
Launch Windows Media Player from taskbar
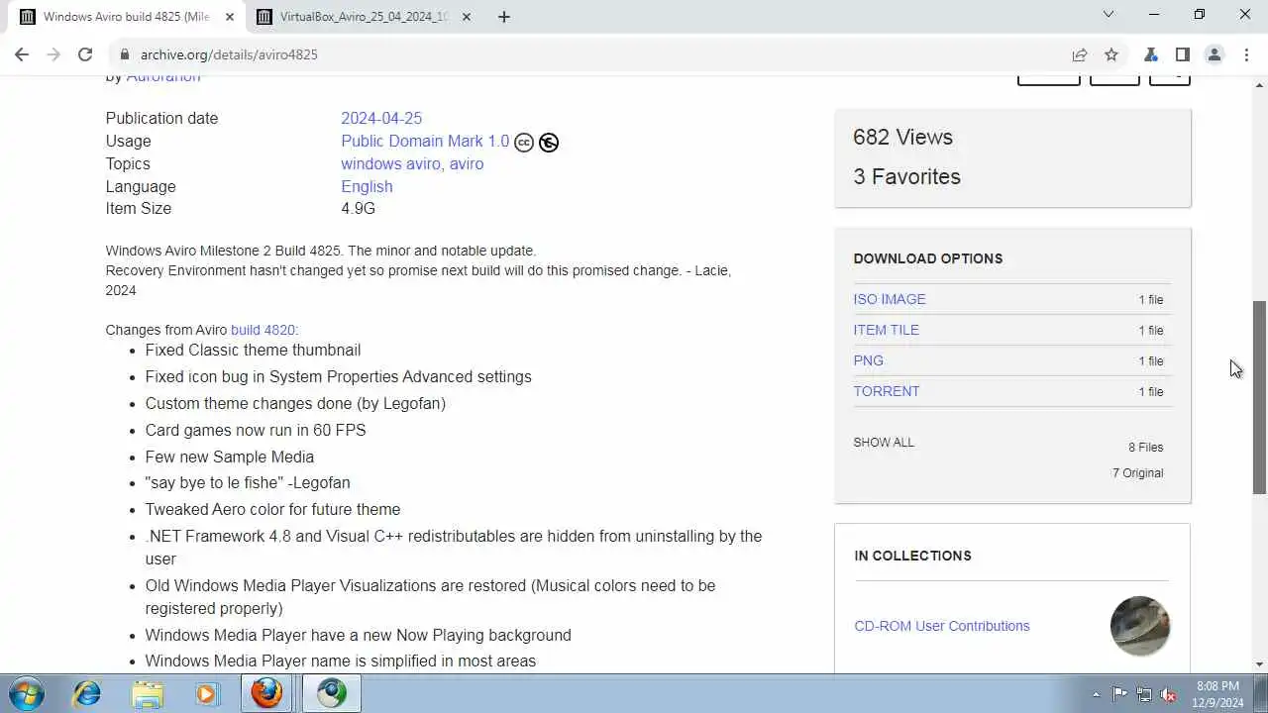click(206, 694)
